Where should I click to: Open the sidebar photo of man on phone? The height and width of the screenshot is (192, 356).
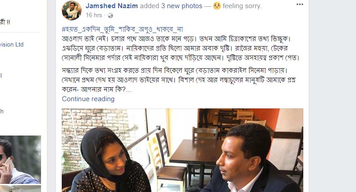tap(20, 159)
